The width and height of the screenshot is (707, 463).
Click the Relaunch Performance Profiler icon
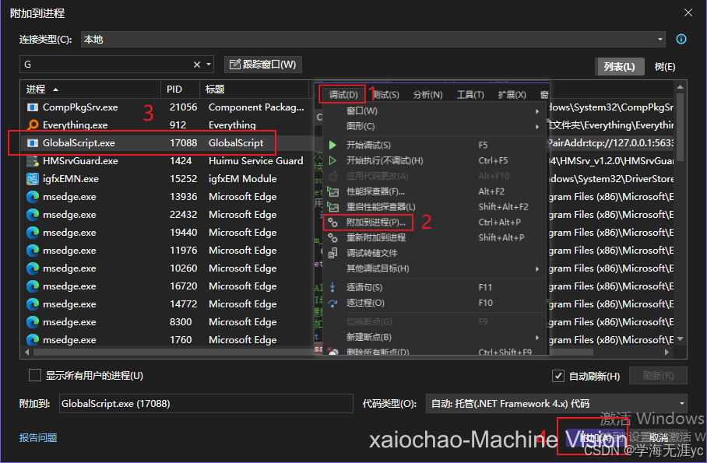[x=332, y=207]
